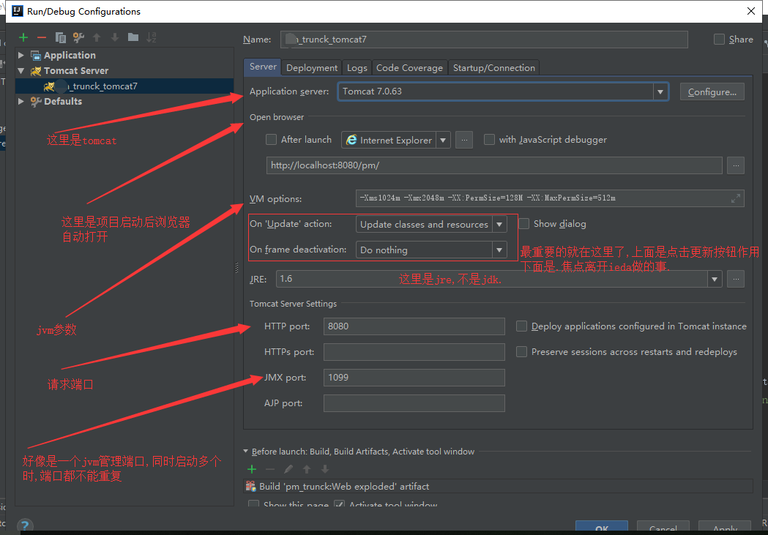Click the Tomcat Server cat icon
This screenshot has width=768, height=535.
36,71
